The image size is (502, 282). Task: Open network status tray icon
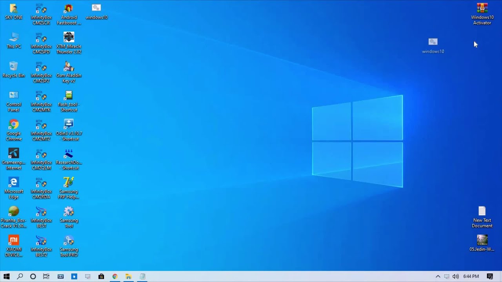[x=447, y=277]
